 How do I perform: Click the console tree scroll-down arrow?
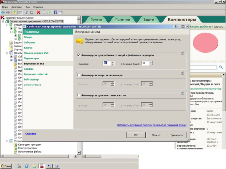click(x=79, y=152)
